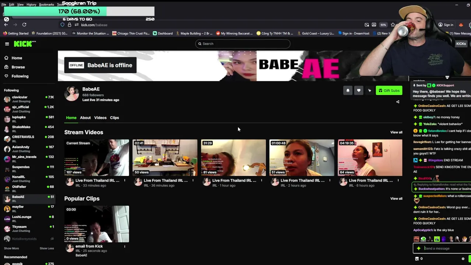Open the 03:00 email from Kick clip
This screenshot has width=471, height=265.
click(97, 224)
